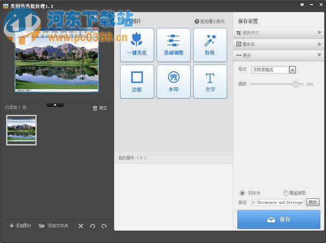Click the delete X icon in bottom toolbar

[x=81, y=226]
